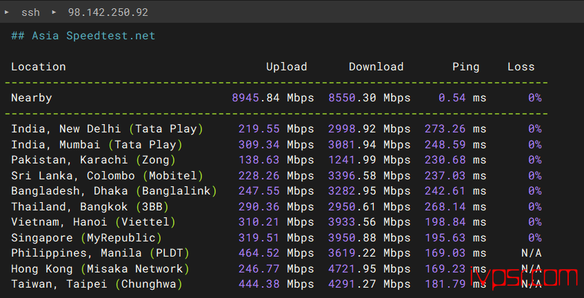
Task: Click the arrow before ssh breadcrumb
Action: [7, 12]
